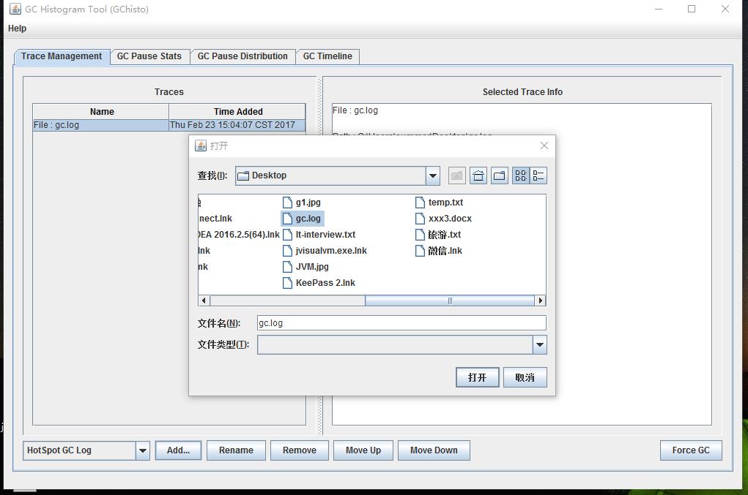
Task: Open the GC Timeline tab
Action: click(327, 56)
